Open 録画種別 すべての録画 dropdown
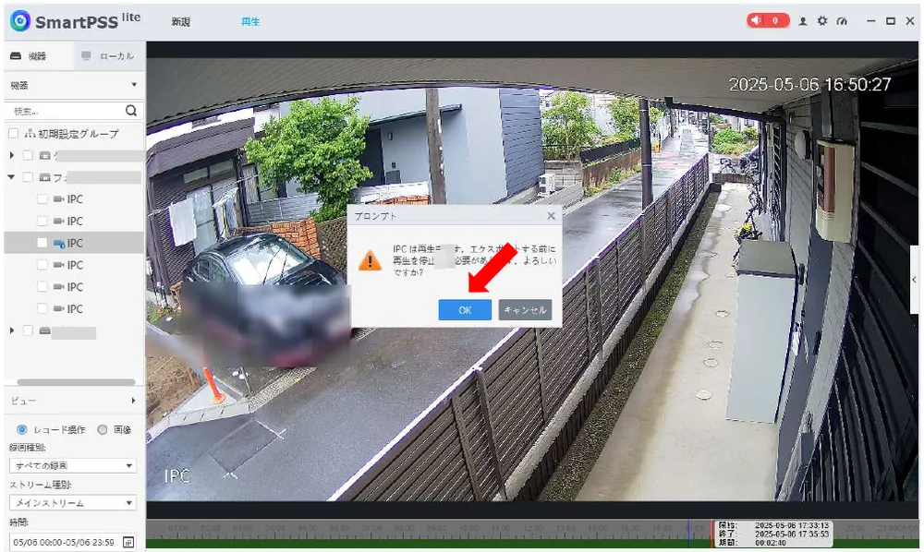 (73, 465)
